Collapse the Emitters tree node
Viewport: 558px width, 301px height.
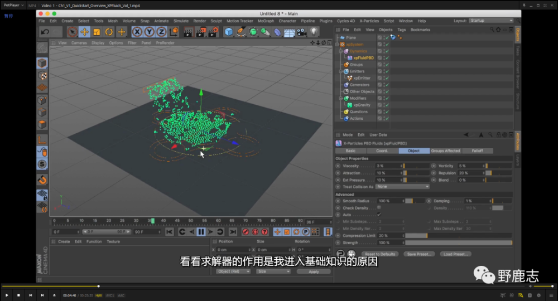[341, 71]
